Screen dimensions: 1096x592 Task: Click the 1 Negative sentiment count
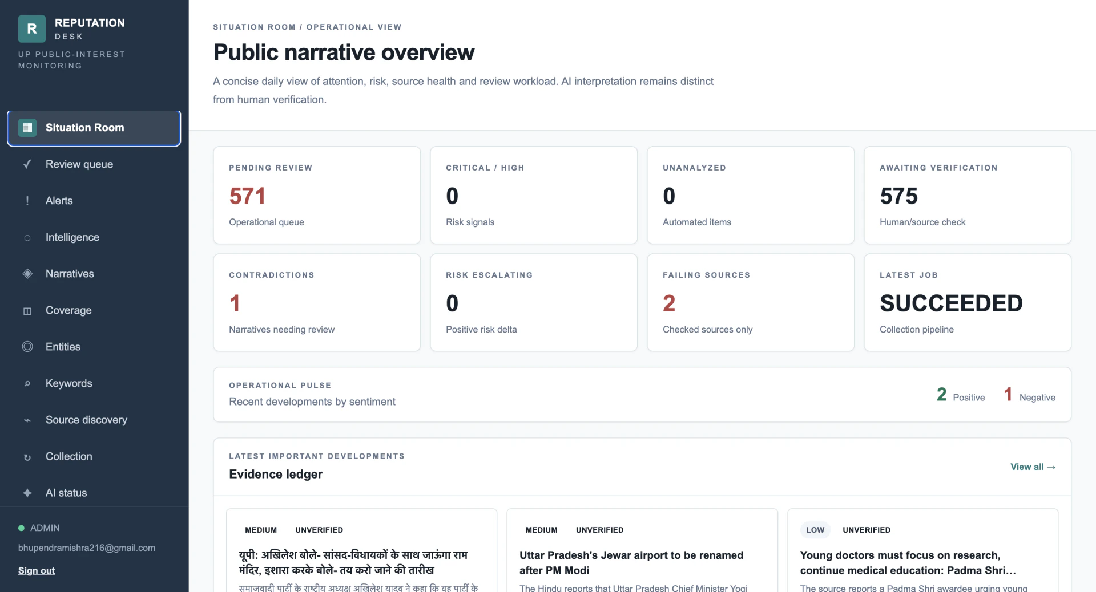(x=1030, y=395)
